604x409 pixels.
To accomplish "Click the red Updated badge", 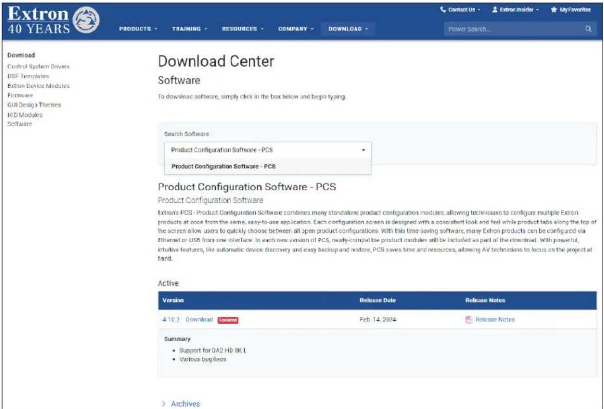I will point(228,320).
